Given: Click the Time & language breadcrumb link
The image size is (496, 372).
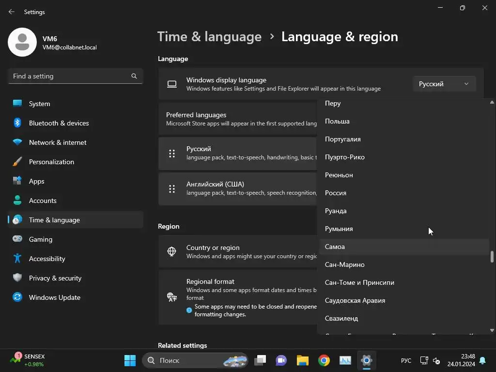Looking at the screenshot, I should click(209, 37).
